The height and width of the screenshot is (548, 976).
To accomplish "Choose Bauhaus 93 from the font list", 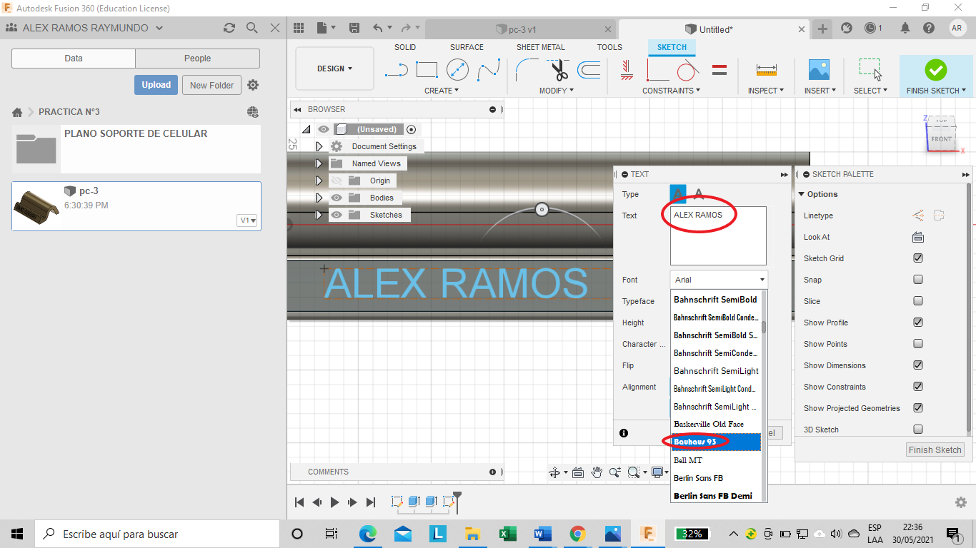I will click(716, 442).
